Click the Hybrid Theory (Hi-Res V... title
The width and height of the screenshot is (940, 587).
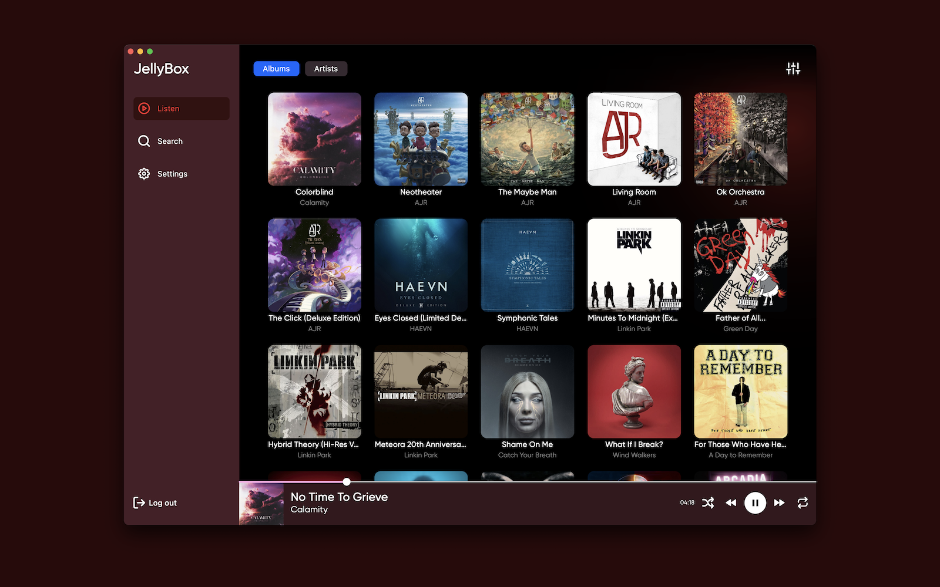point(313,444)
